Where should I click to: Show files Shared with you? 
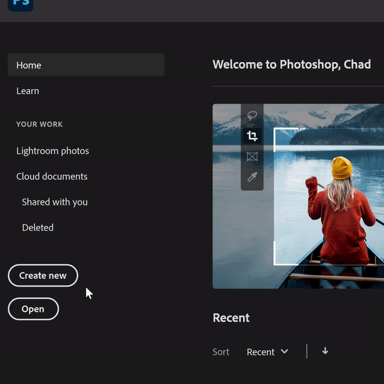point(54,202)
